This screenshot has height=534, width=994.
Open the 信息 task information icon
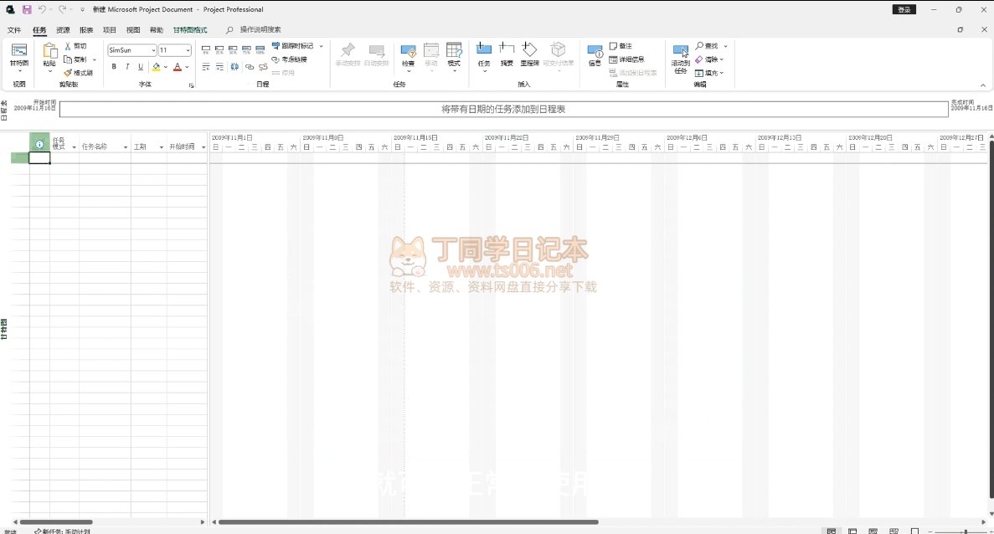(595, 54)
